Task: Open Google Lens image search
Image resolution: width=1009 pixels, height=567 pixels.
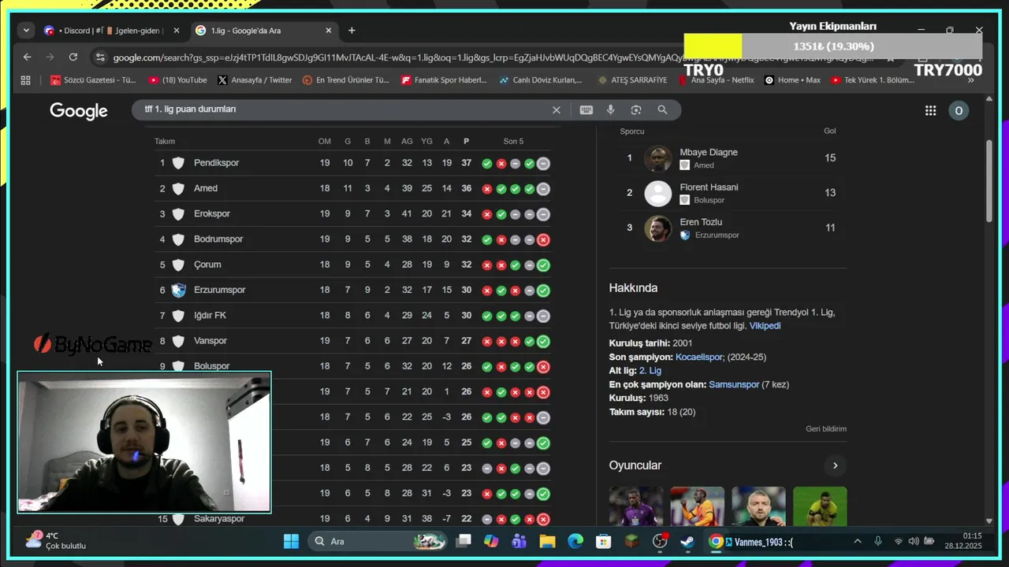Action: (636, 110)
